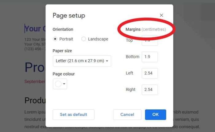Click the Page colour label
The height and width of the screenshot is (132, 215).
(64, 74)
